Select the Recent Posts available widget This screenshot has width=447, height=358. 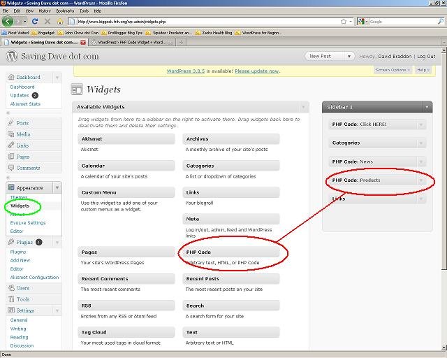231,278
